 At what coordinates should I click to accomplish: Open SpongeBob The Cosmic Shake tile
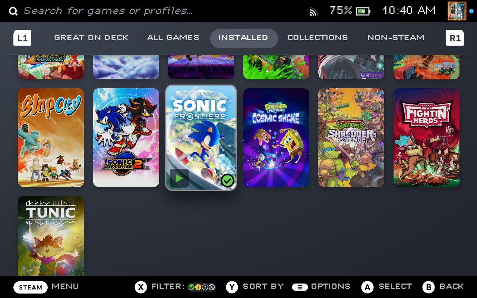[276, 137]
